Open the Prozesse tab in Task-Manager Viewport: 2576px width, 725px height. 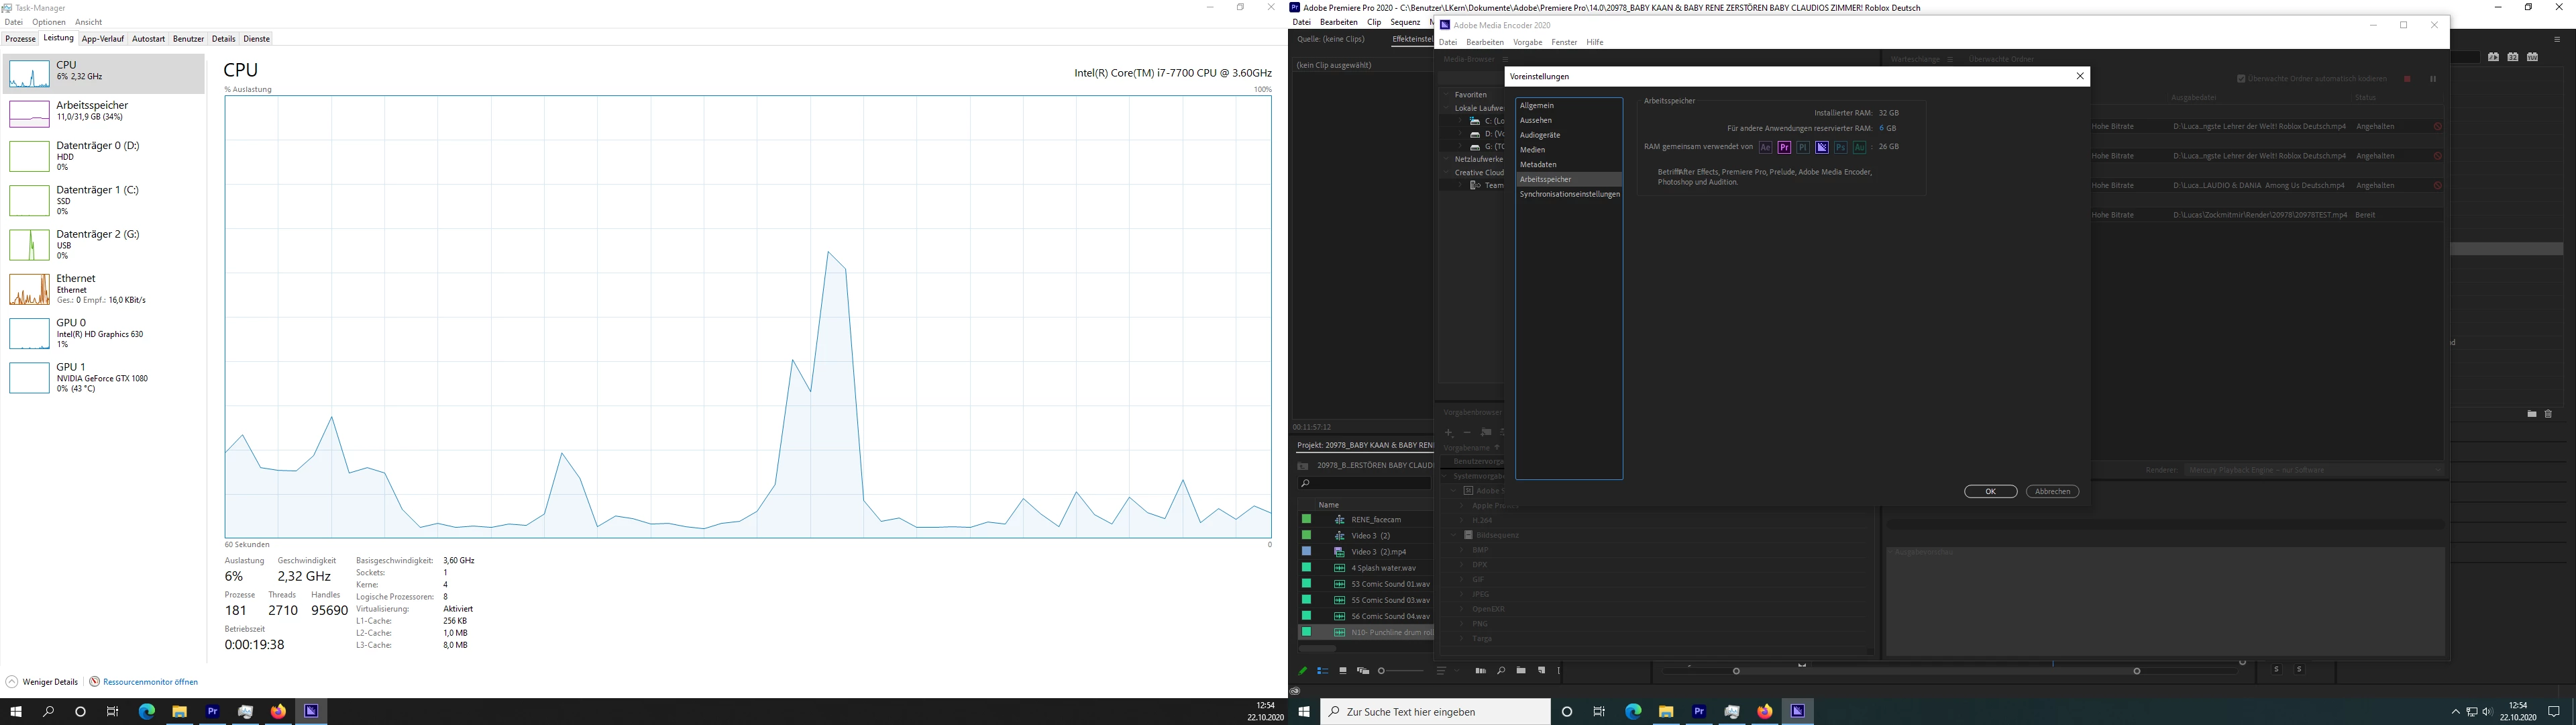(20, 39)
